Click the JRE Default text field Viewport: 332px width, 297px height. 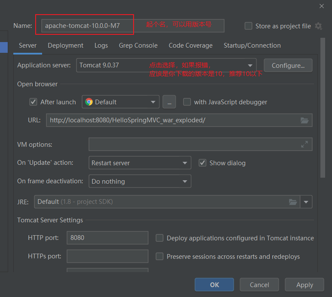tap(167, 202)
